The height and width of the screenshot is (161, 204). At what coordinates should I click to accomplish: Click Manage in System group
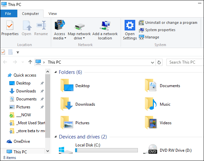tap(149, 37)
